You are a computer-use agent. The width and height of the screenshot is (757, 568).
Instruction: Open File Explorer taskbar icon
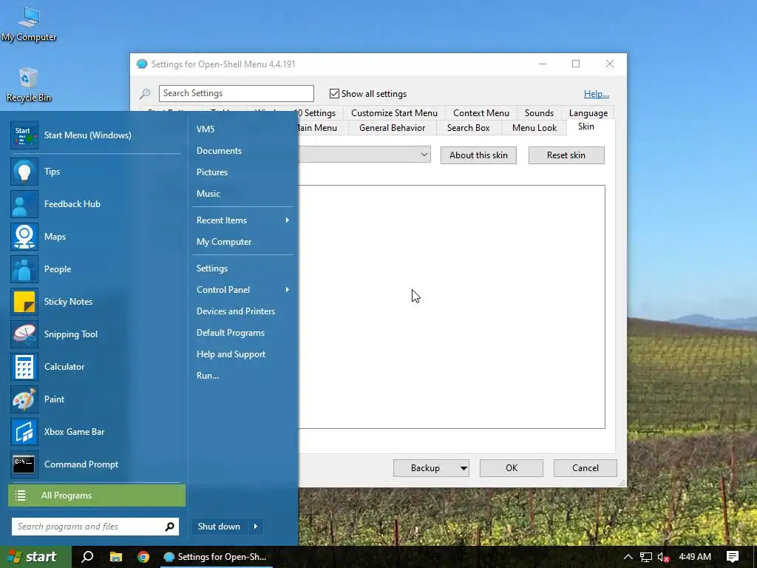116,557
